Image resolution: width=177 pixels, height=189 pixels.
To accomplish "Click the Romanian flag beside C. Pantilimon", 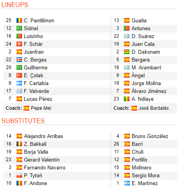I will tap(19, 20).
